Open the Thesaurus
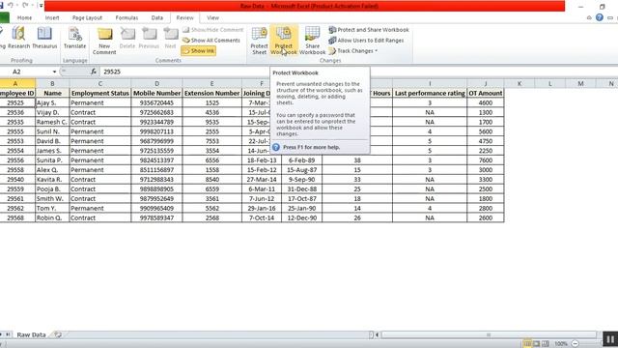Image resolution: width=618 pixels, height=348 pixels. click(44, 38)
